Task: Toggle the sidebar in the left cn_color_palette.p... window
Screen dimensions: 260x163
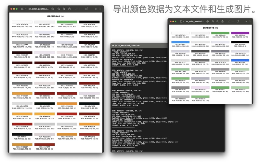Action: [x=22, y=9]
